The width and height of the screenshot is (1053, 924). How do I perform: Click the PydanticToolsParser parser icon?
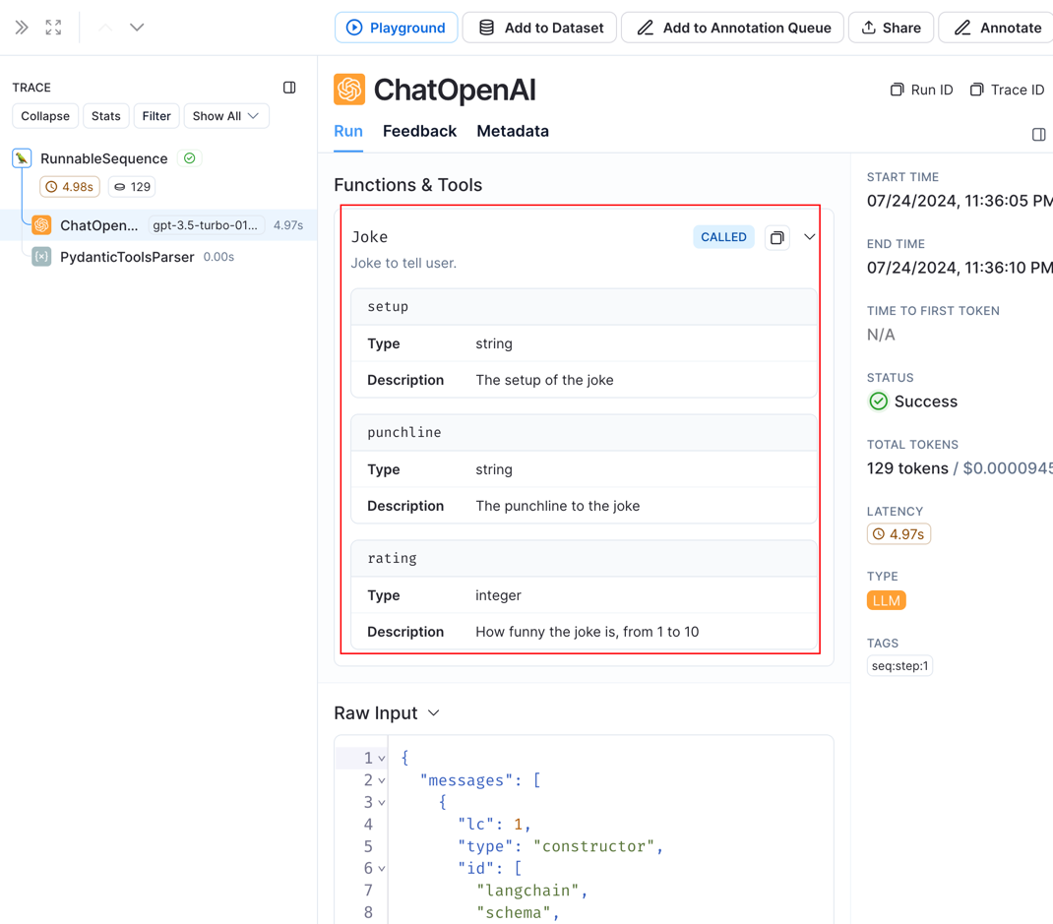pyautogui.click(x=41, y=257)
